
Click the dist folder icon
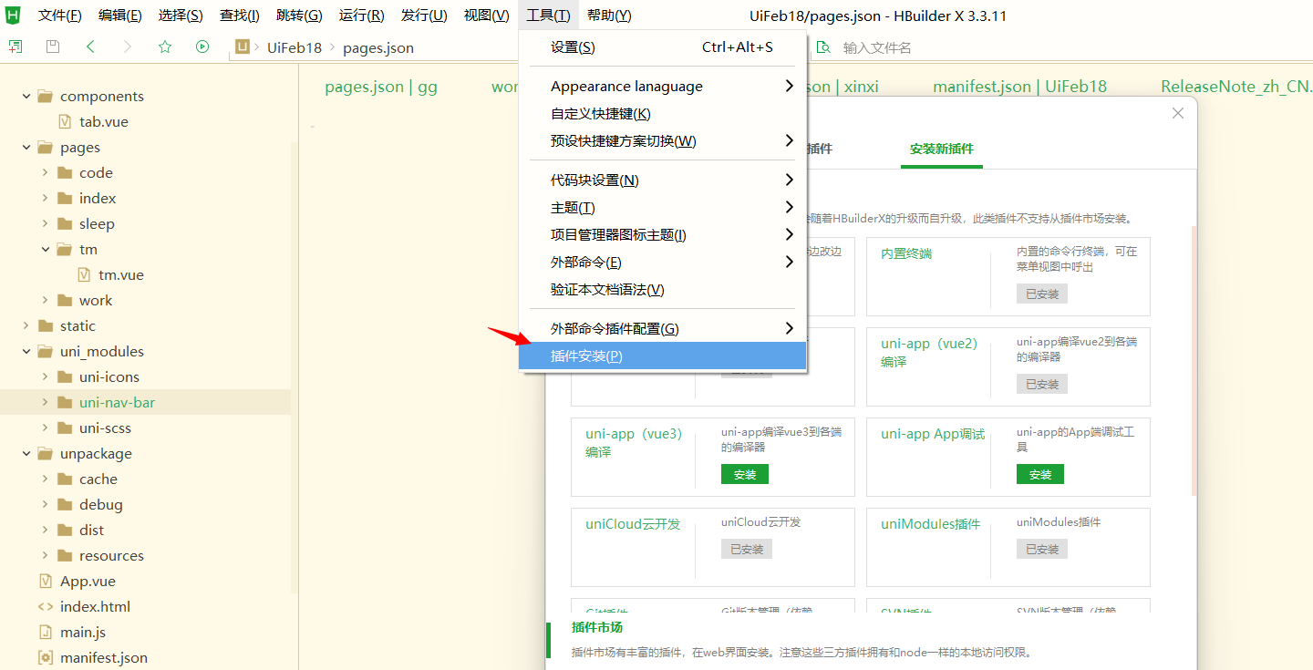pyautogui.click(x=64, y=530)
